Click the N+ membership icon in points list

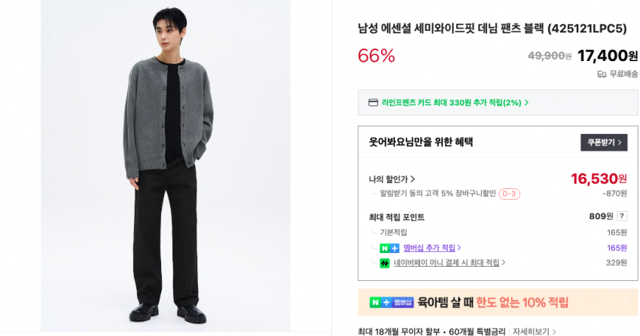pos(389,248)
